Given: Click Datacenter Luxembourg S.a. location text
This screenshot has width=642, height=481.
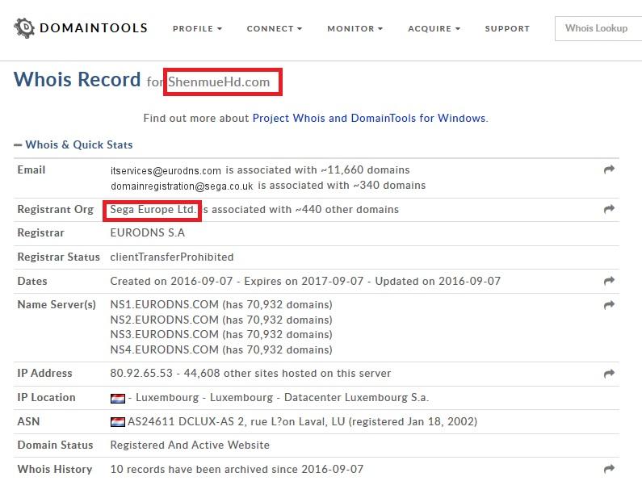Looking at the screenshot, I should point(356,398).
